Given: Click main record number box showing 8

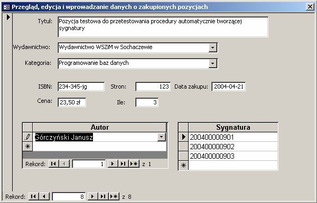Looking at the screenshot, I should tap(69, 197).
